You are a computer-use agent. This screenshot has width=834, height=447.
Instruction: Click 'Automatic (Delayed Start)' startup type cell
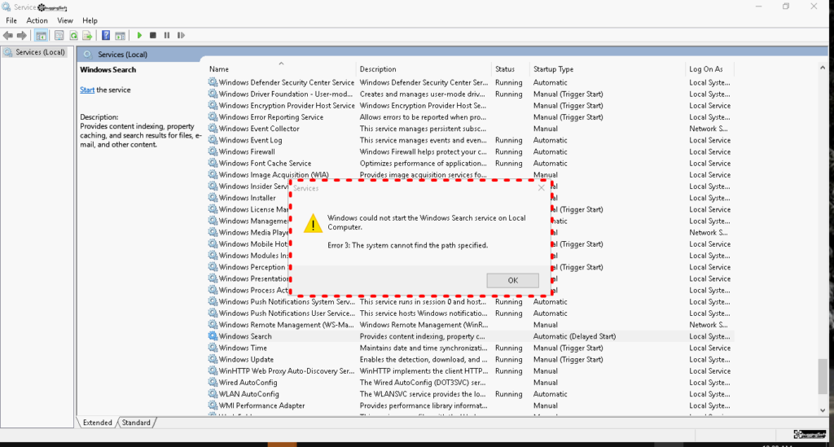pos(574,336)
